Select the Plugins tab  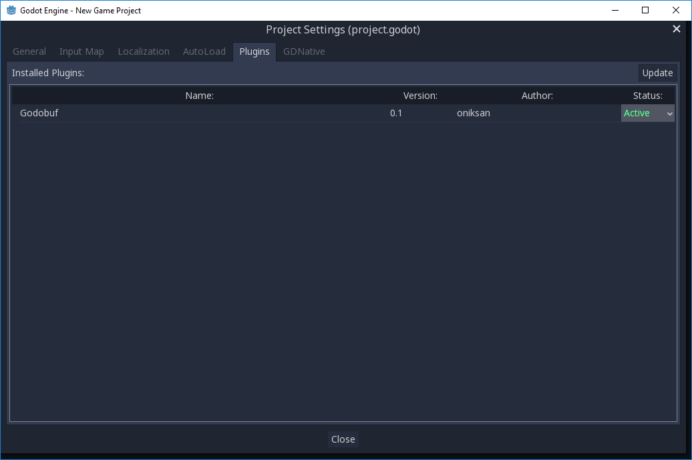coord(254,51)
